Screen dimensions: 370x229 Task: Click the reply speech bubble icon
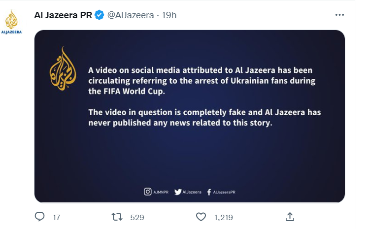point(39,217)
